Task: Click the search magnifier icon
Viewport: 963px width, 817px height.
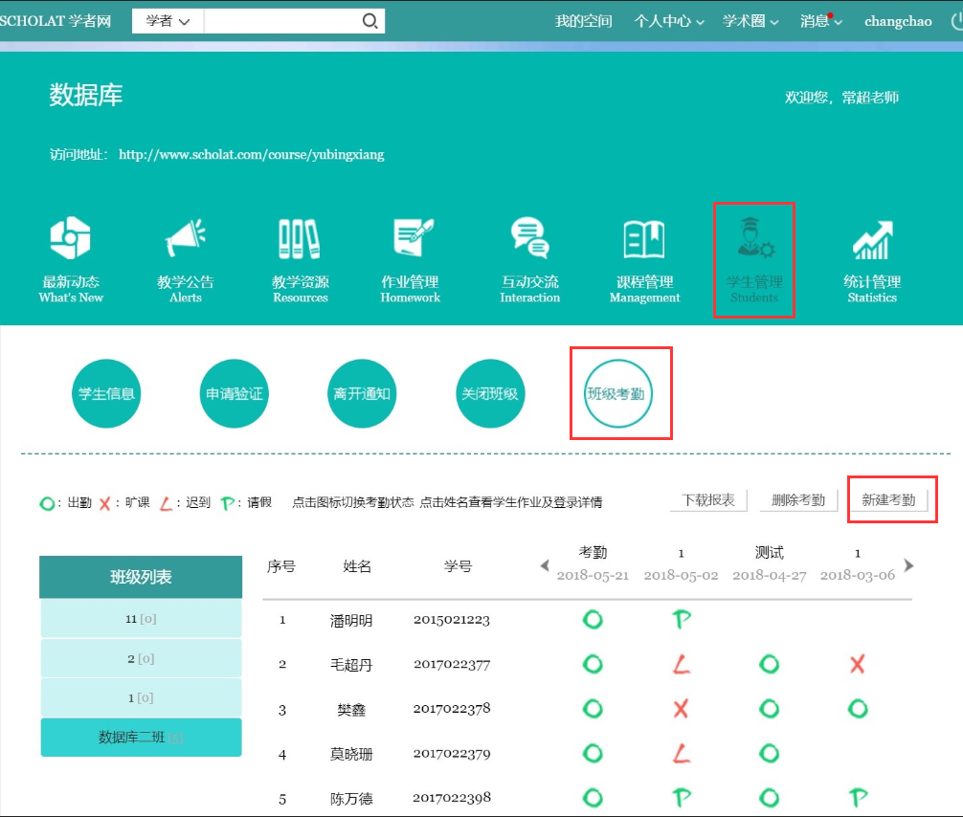Action: click(370, 21)
